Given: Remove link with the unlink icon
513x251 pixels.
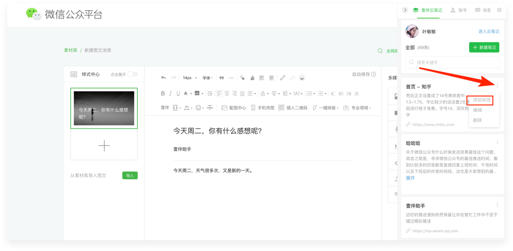Looking at the screenshot, I should coord(292,78).
